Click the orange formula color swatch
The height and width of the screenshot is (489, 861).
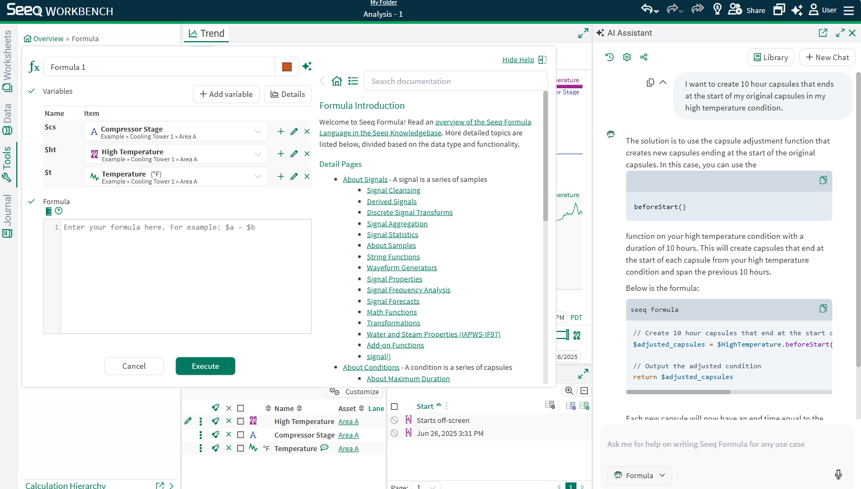(287, 67)
